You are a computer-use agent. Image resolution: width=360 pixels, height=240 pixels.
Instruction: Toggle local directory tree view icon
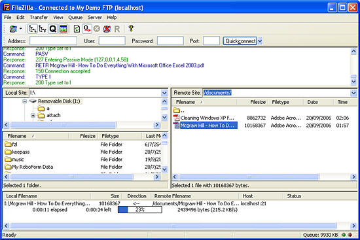tap(33, 29)
